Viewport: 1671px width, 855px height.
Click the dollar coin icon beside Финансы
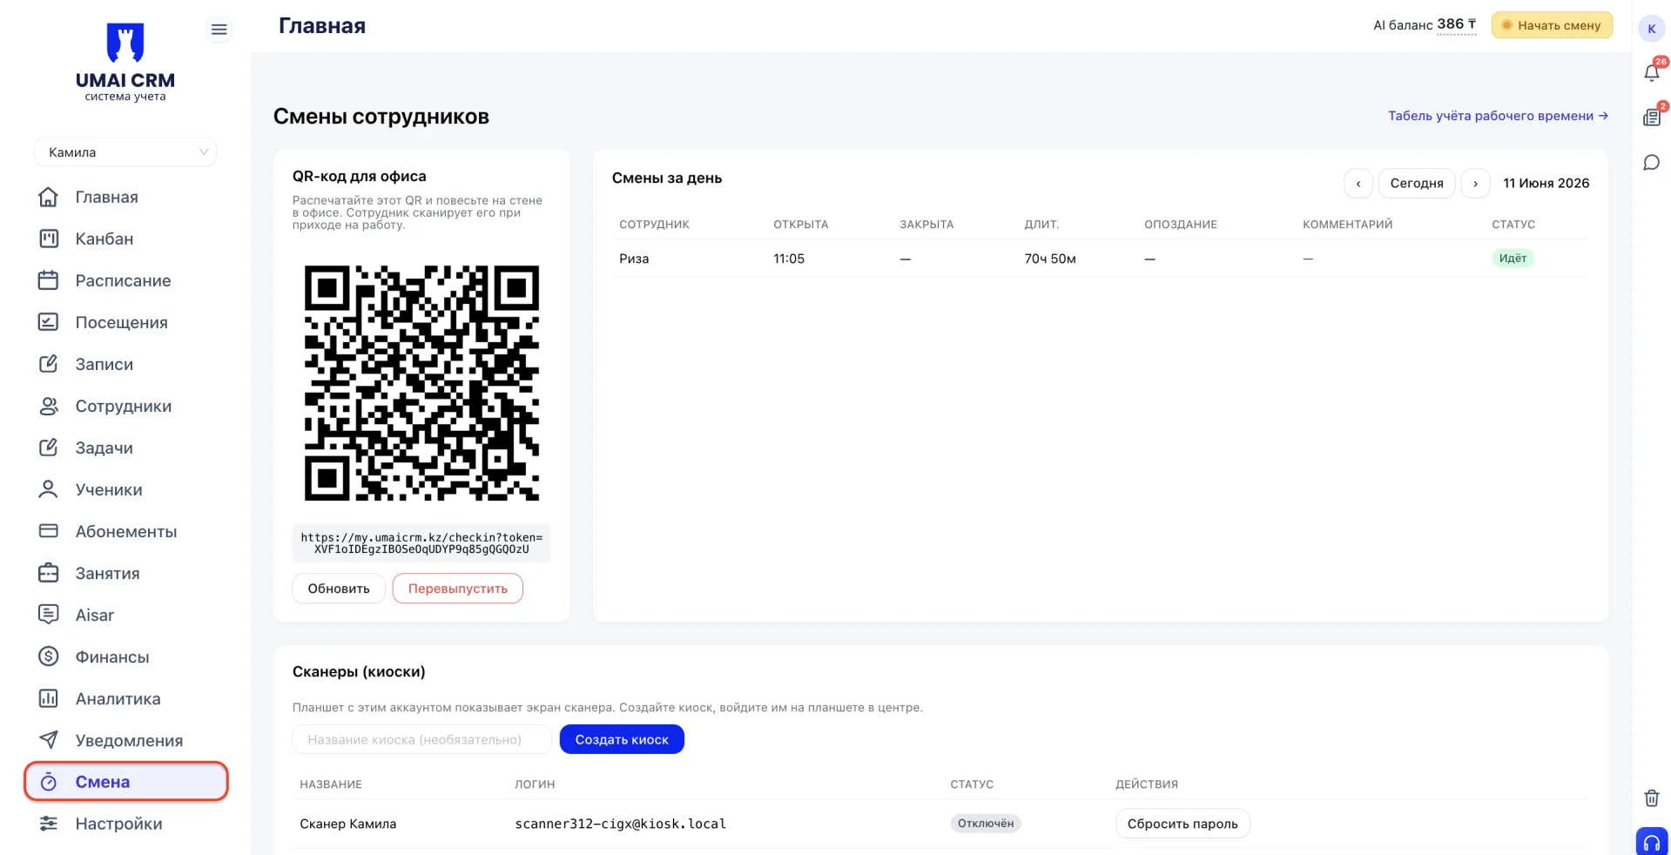(49, 656)
